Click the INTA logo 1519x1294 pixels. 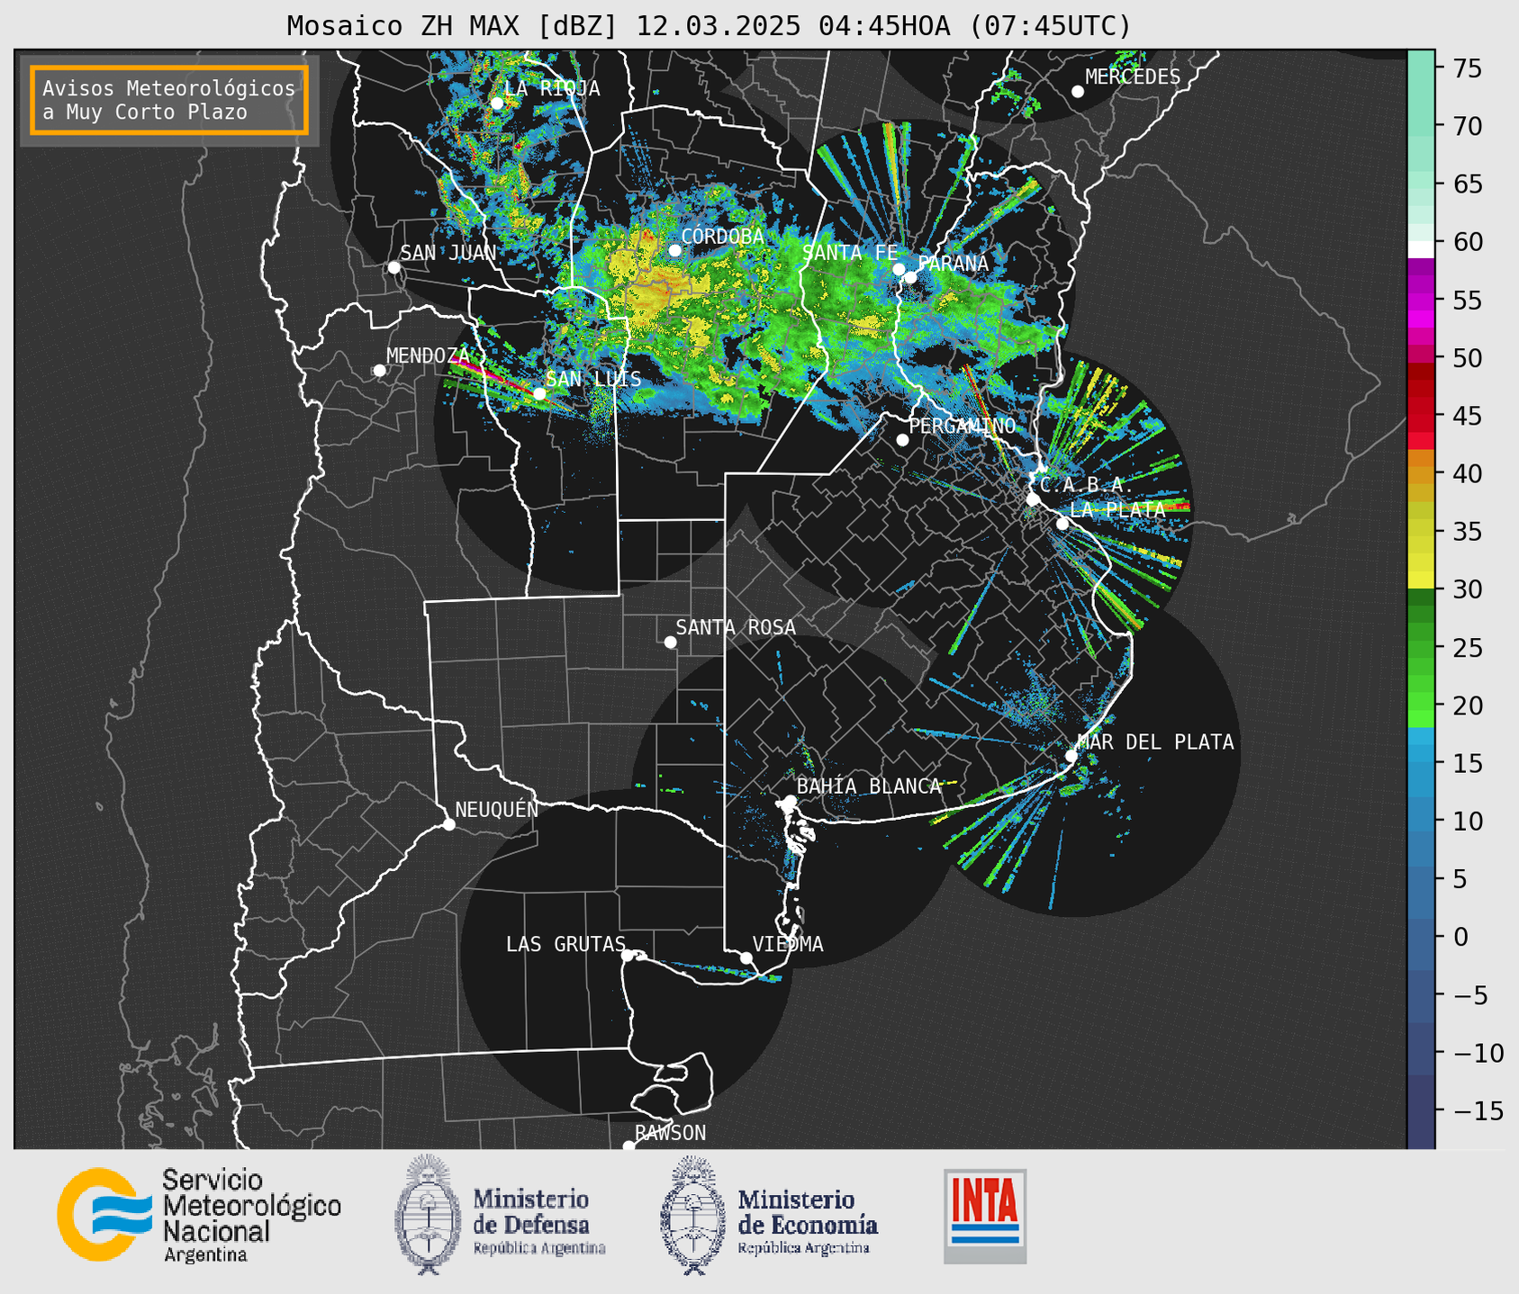[x=985, y=1216]
